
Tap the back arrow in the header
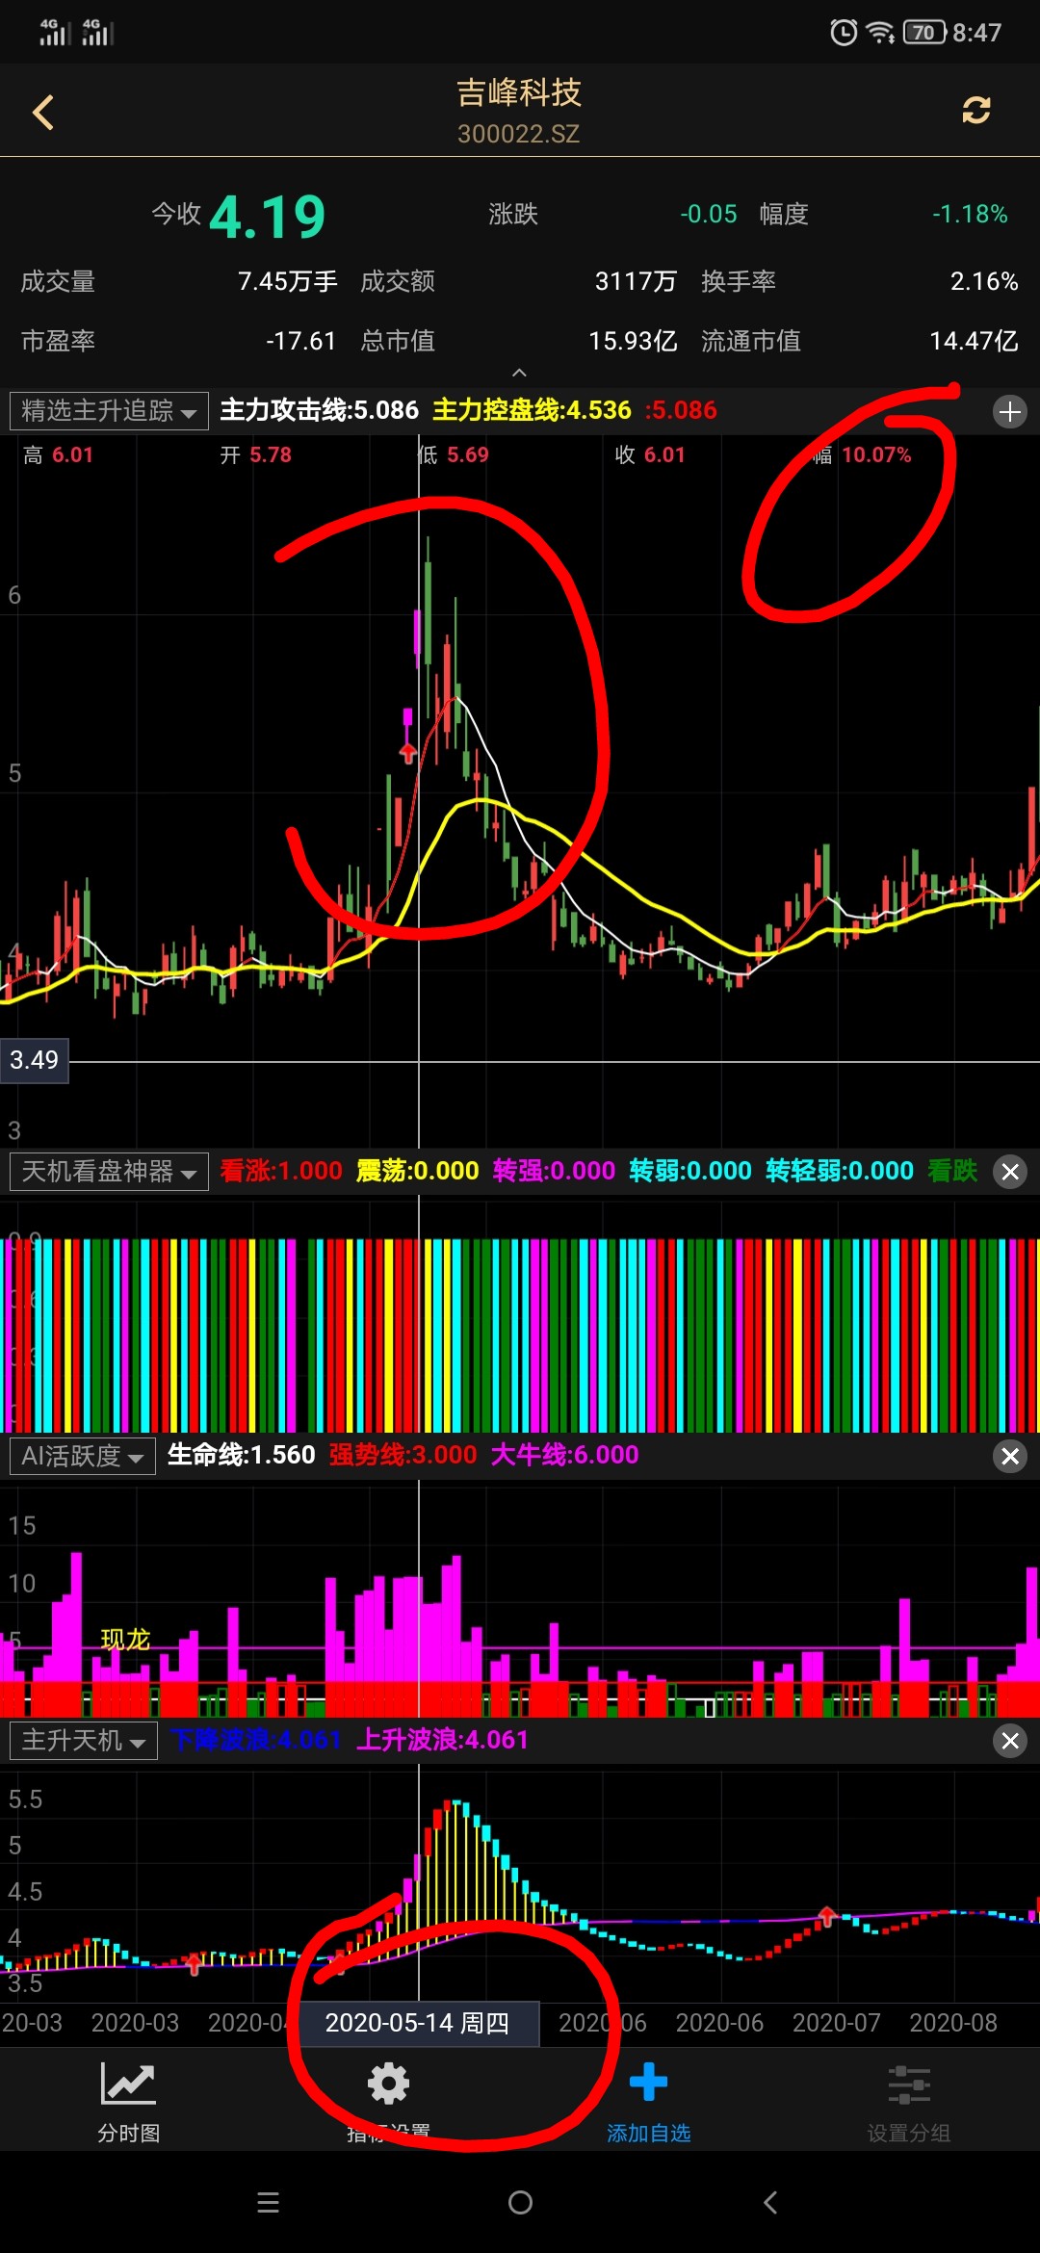43,113
